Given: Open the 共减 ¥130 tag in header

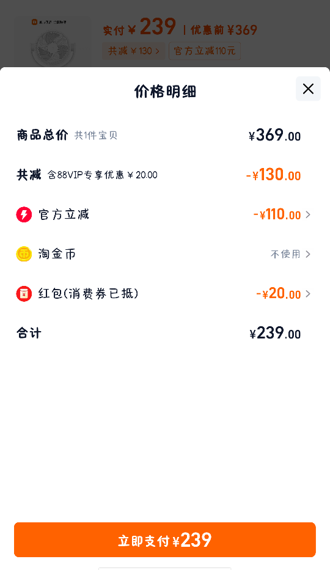Looking at the screenshot, I should click(133, 51).
